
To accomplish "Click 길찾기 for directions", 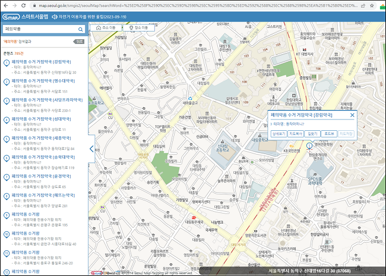I will pyautogui.click(x=312, y=134).
